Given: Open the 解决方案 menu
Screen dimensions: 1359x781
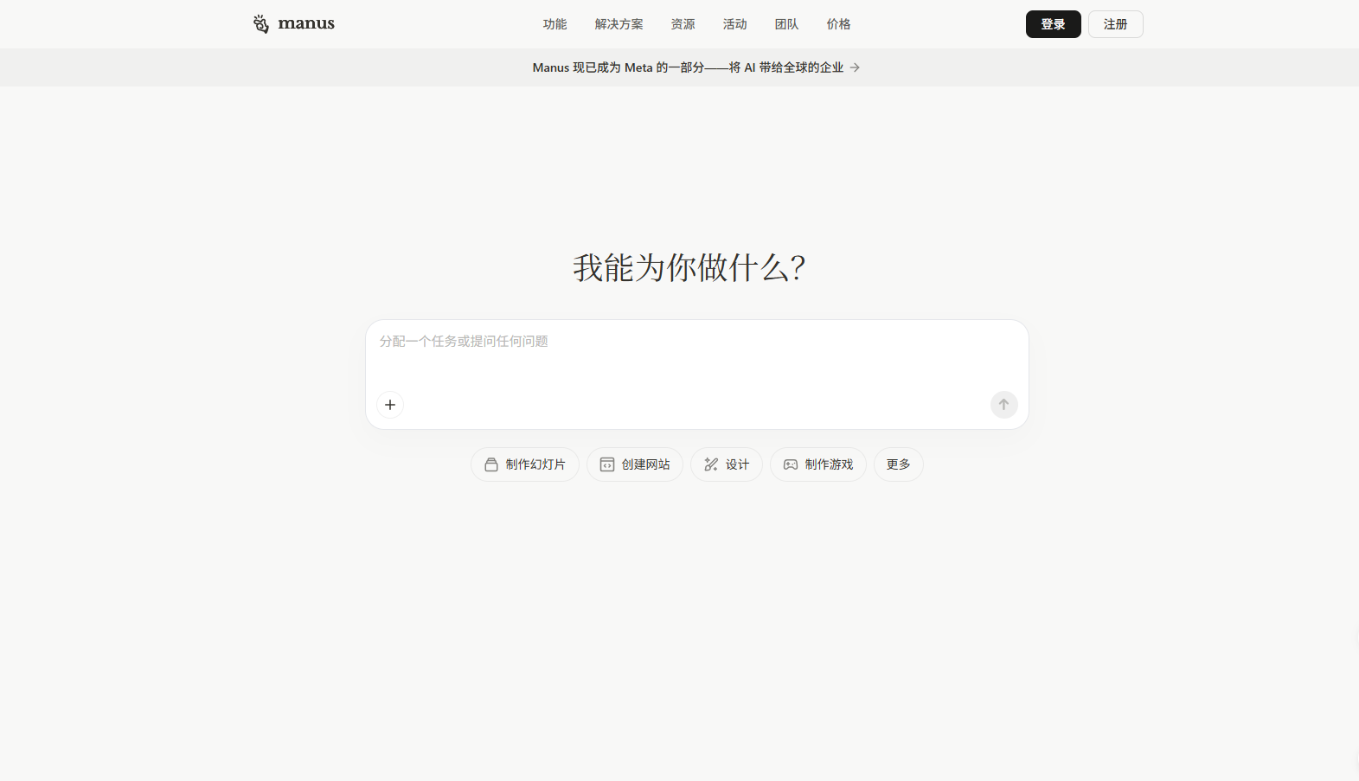Looking at the screenshot, I should point(619,24).
